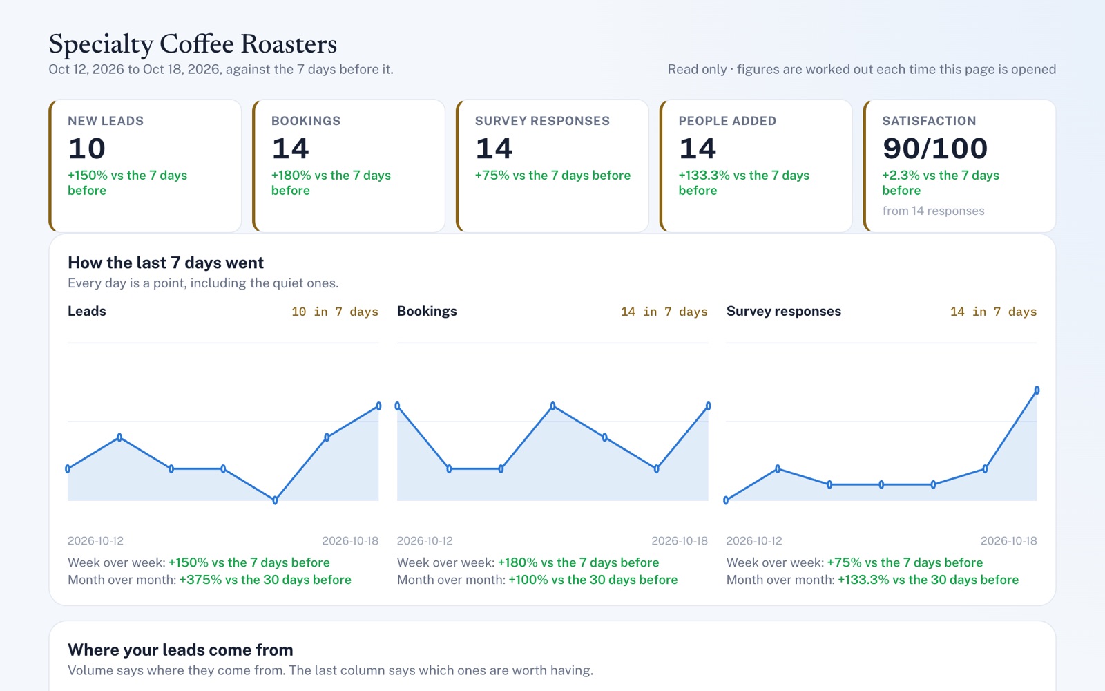The height and width of the screenshot is (691, 1105).
Task: Click the Survey responses chart title
Action: [x=784, y=311]
